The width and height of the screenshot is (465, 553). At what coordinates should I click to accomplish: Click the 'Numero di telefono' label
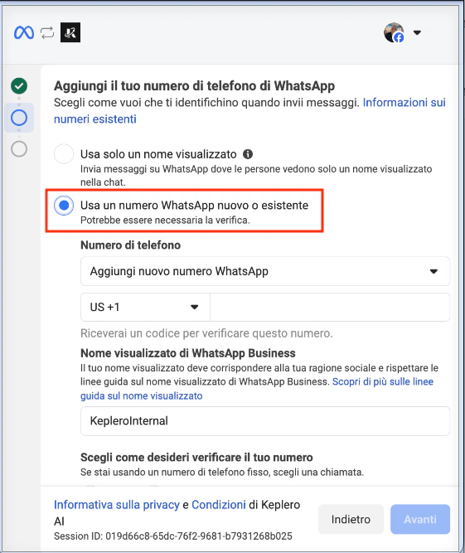point(130,245)
